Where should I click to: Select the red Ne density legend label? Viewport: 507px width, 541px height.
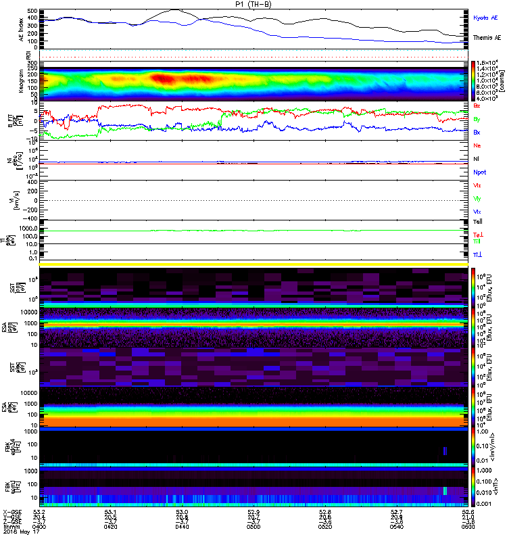[478, 145]
